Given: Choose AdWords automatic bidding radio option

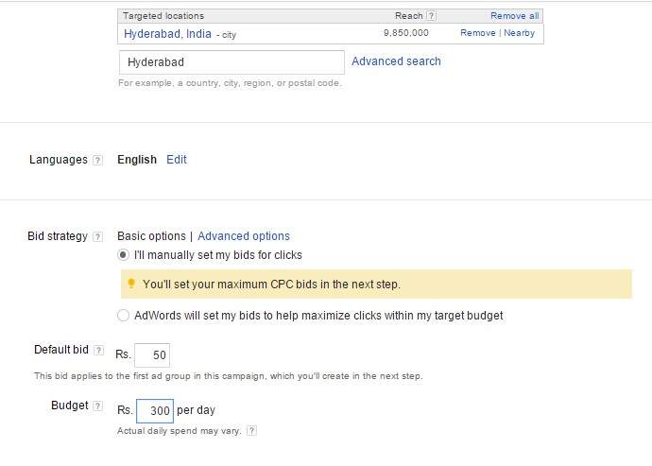Looking at the screenshot, I should (124, 316).
